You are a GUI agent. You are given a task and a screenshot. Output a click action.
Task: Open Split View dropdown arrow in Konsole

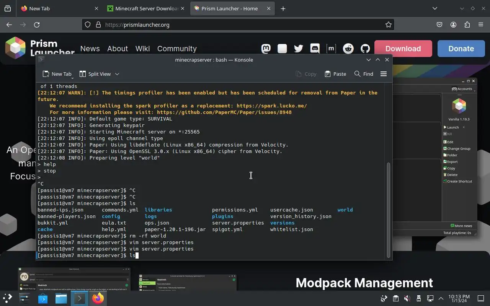tap(117, 74)
